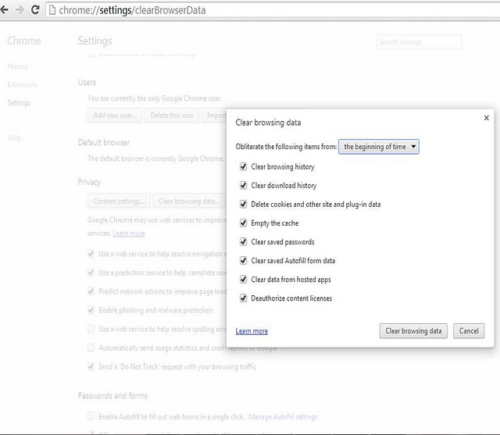Close the Clear browsing data dialog
500x435 pixels.
click(x=486, y=118)
